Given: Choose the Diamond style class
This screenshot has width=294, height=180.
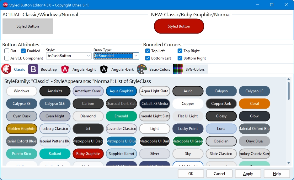Looking at the screenshot, I should coord(88,116).
